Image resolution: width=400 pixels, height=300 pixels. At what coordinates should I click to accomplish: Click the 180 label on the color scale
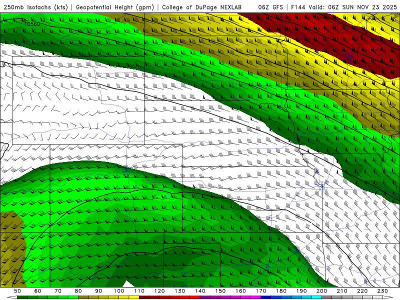click(281, 291)
